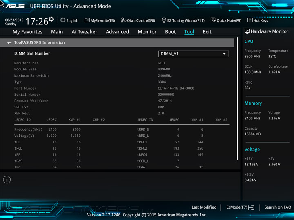Click the globe language icon
The width and height of the screenshot is (294, 220).
[x=63, y=20]
